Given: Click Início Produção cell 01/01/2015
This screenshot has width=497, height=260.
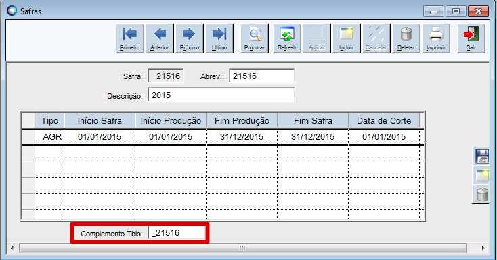Looking at the screenshot, I should coord(171,137).
